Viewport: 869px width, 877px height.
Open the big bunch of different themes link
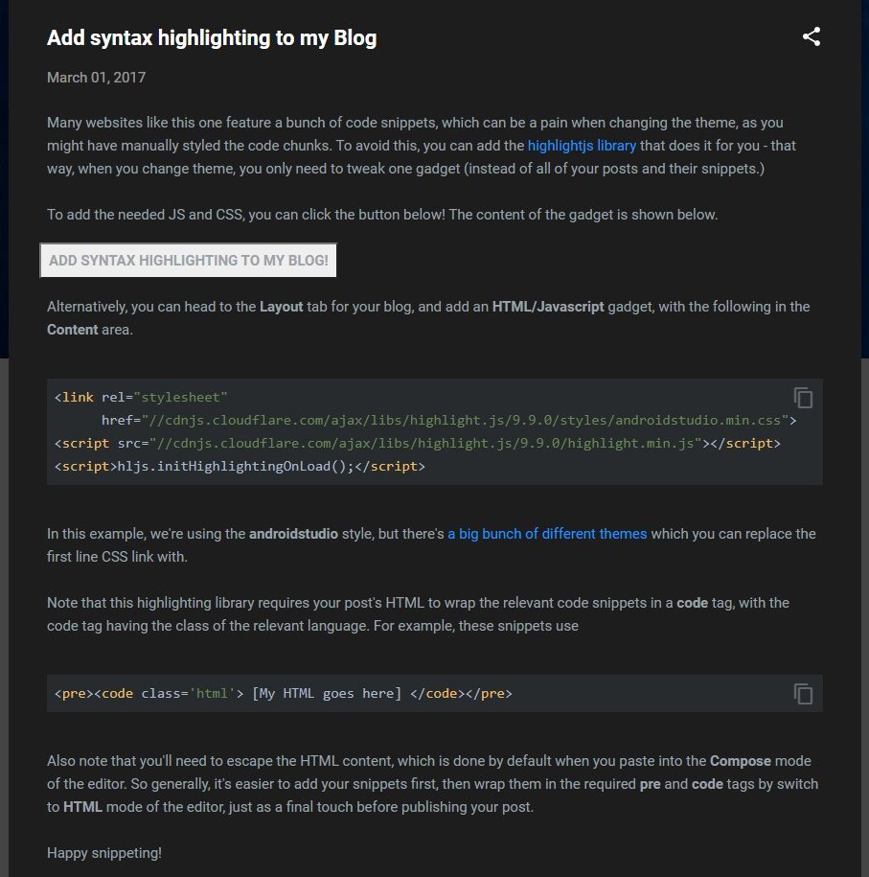[x=547, y=534]
